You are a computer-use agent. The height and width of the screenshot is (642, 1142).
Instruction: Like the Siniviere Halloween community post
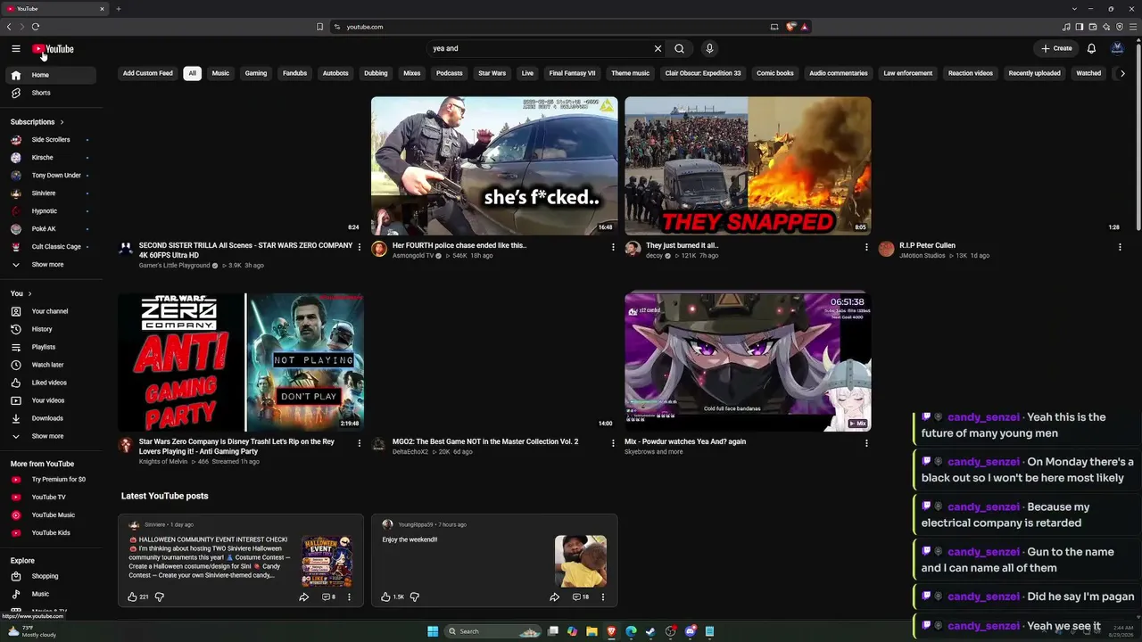133,597
